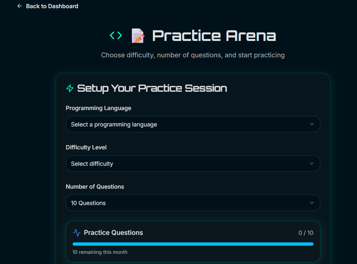Click the number of questions chevron arrow

312,203
